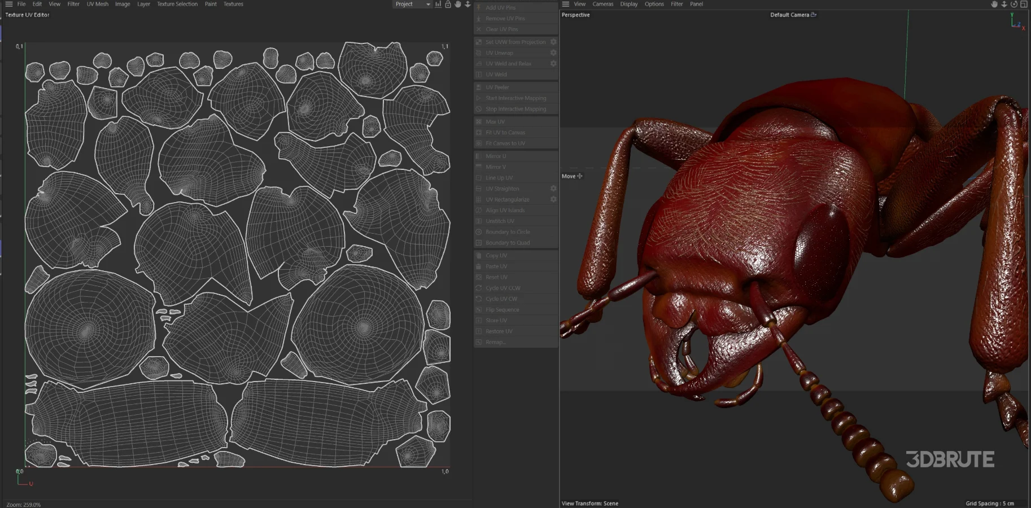Viewport: 1031px width, 508px height.
Task: Click Fit Canvas to UV
Action: (516, 143)
